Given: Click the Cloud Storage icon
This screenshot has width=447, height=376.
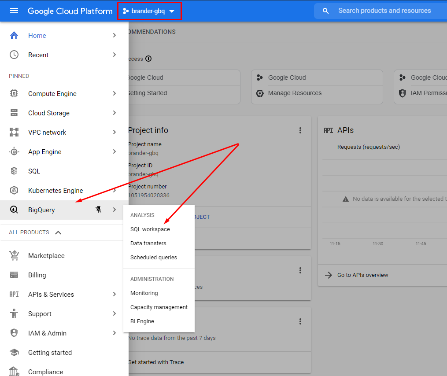Looking at the screenshot, I should [x=14, y=113].
